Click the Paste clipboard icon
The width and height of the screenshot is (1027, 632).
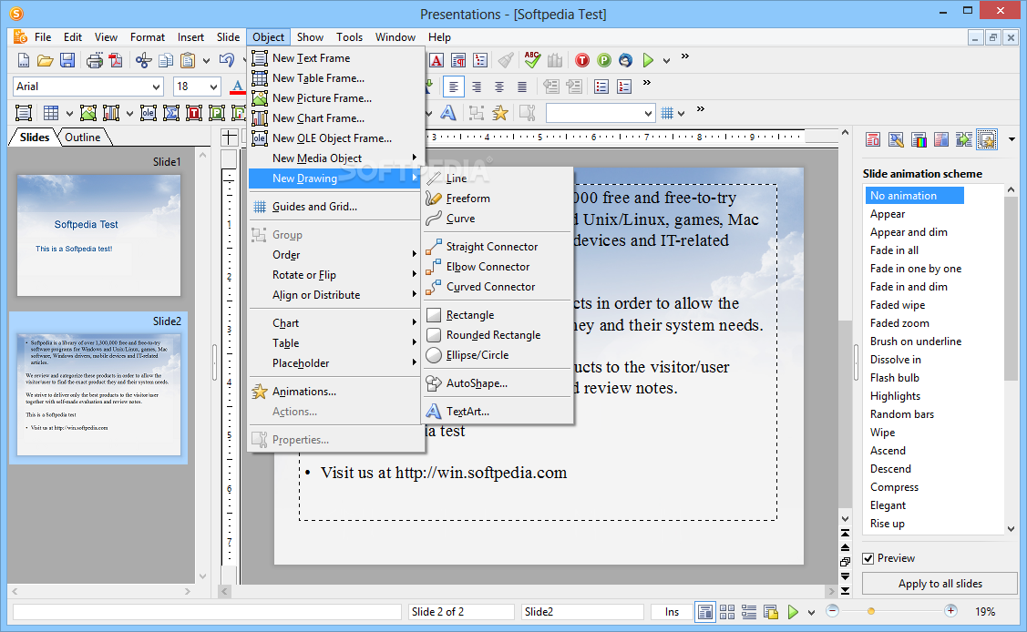188,61
